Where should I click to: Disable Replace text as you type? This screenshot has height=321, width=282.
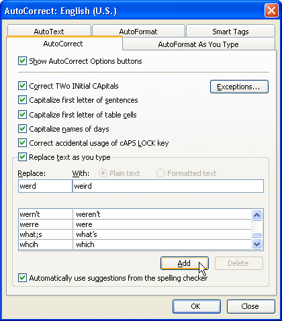point(22,157)
